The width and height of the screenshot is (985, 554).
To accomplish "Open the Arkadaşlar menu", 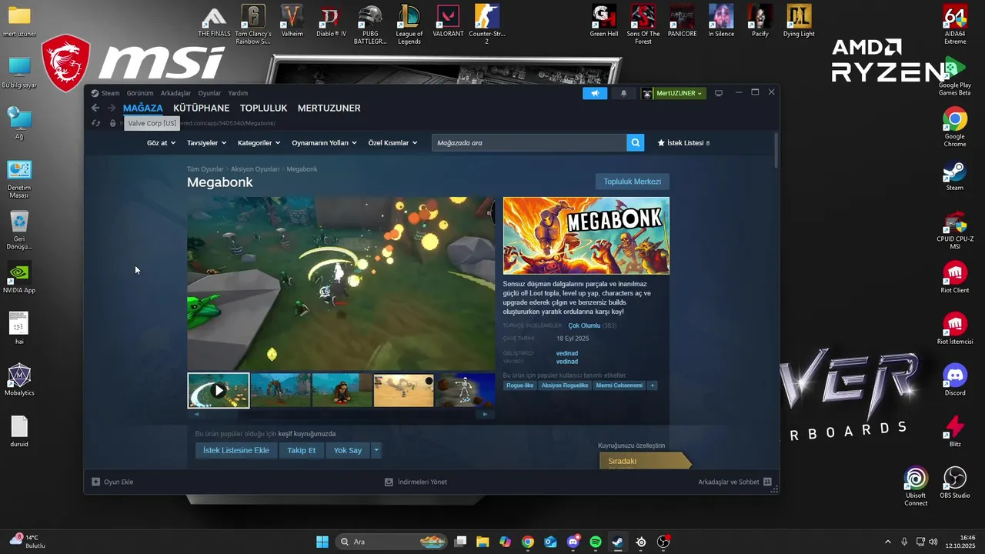I will click(175, 93).
